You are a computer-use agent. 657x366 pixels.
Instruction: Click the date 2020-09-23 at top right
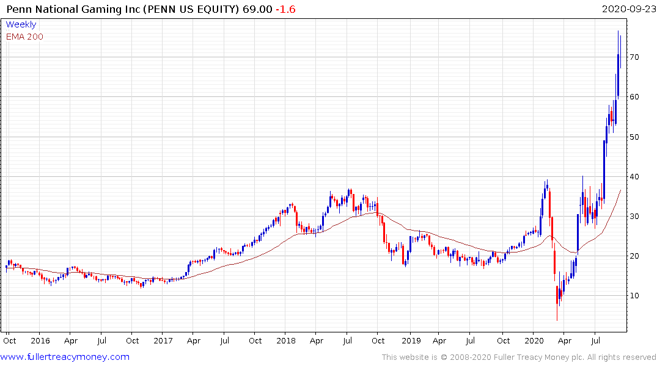629,9
